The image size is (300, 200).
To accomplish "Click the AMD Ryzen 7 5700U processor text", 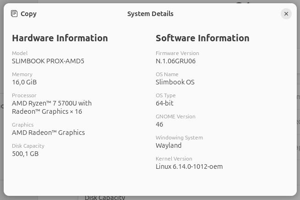I will click(x=52, y=103).
